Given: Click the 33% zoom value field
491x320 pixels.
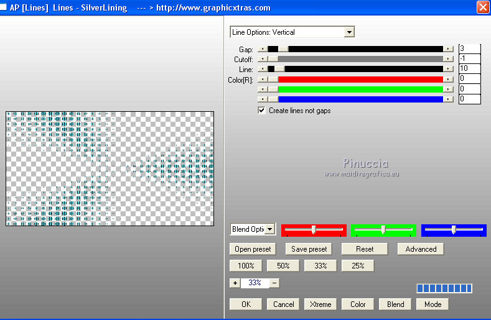Looking at the screenshot, I should [x=255, y=283].
